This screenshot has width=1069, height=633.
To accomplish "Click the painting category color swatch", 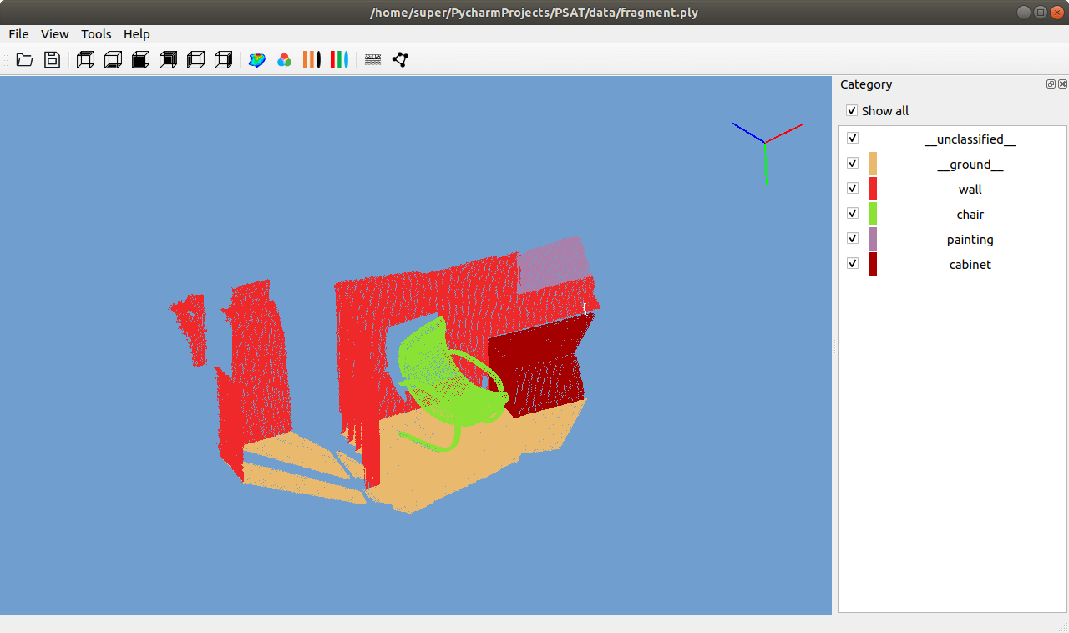I will [x=873, y=239].
